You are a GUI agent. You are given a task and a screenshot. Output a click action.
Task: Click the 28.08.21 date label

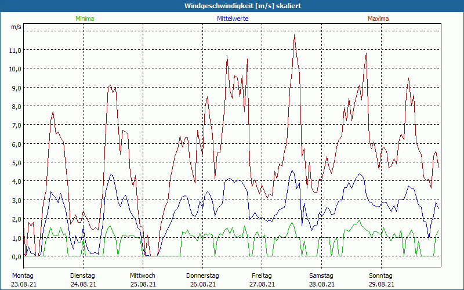pyautogui.click(x=322, y=284)
